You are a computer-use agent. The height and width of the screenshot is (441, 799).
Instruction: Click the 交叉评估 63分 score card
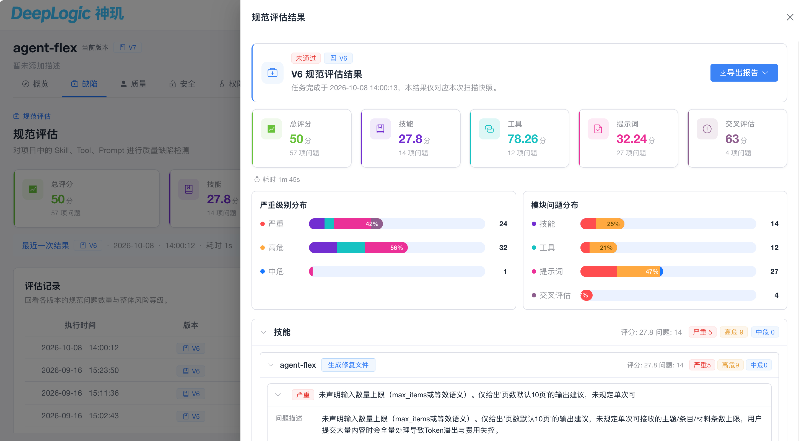pyautogui.click(x=737, y=138)
